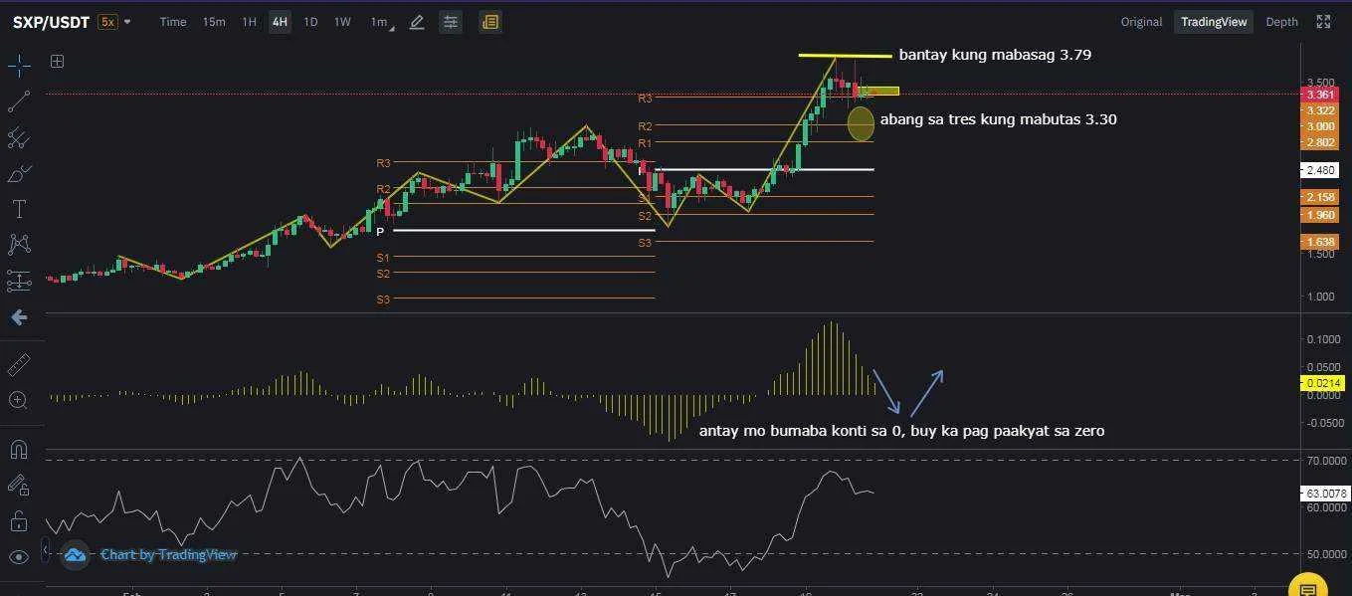This screenshot has width=1352, height=596.
Task: Open the leverage 5x dropdown
Action: 107,22
